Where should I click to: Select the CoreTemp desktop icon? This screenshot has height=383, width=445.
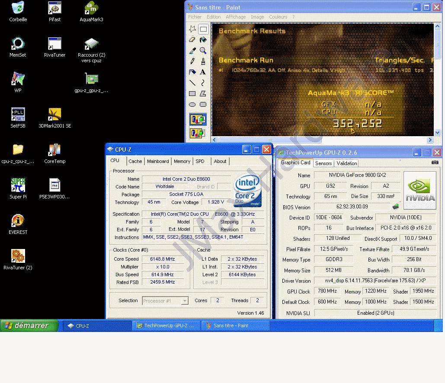55,153
